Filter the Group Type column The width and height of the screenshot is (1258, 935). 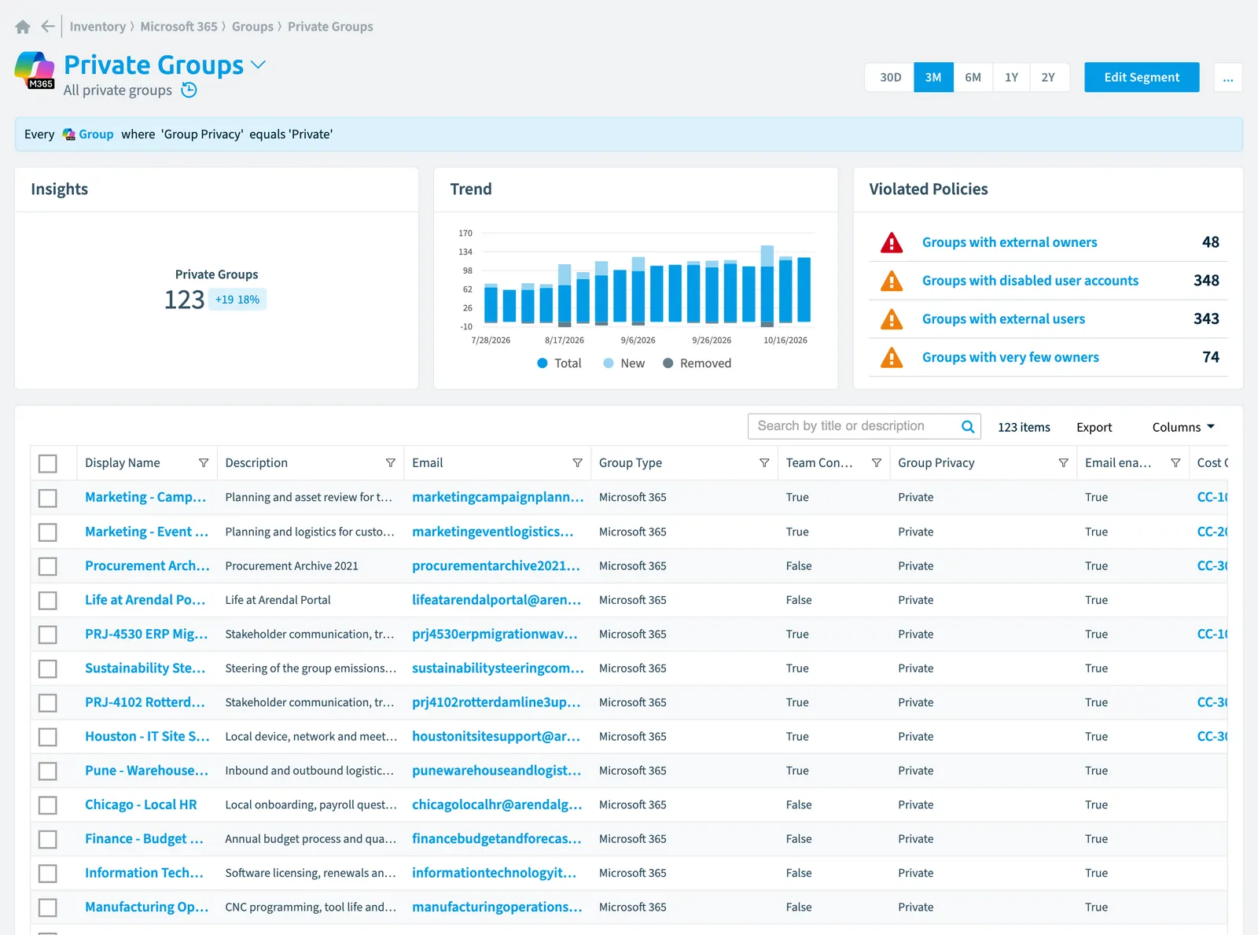click(x=764, y=463)
